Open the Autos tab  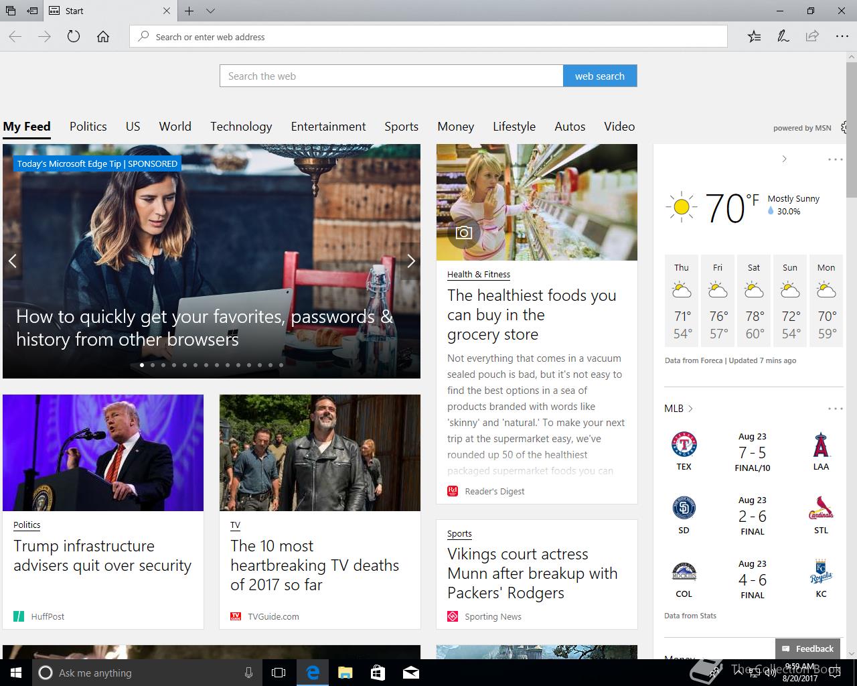tap(570, 127)
